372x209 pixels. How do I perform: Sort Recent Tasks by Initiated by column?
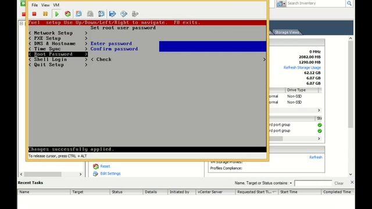coord(181,192)
